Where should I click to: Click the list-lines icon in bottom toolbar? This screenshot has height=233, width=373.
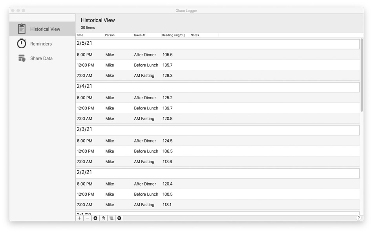coord(111,218)
